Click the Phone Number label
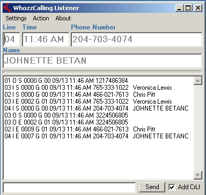 point(93,27)
